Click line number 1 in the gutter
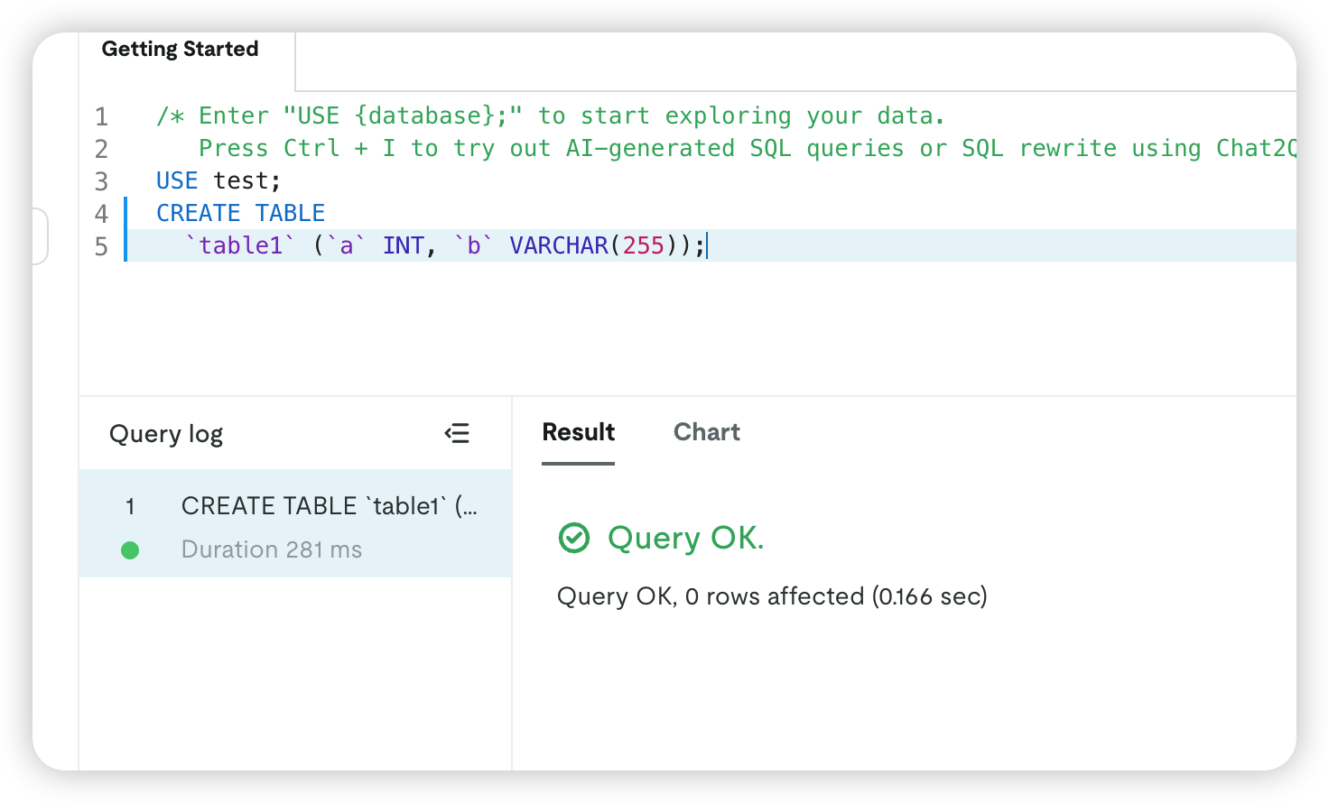The height and width of the screenshot is (803, 1329). (x=101, y=116)
